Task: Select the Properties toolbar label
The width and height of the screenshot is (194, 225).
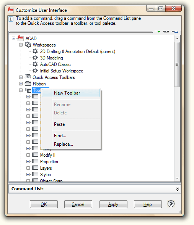Action: [x=49, y=162]
